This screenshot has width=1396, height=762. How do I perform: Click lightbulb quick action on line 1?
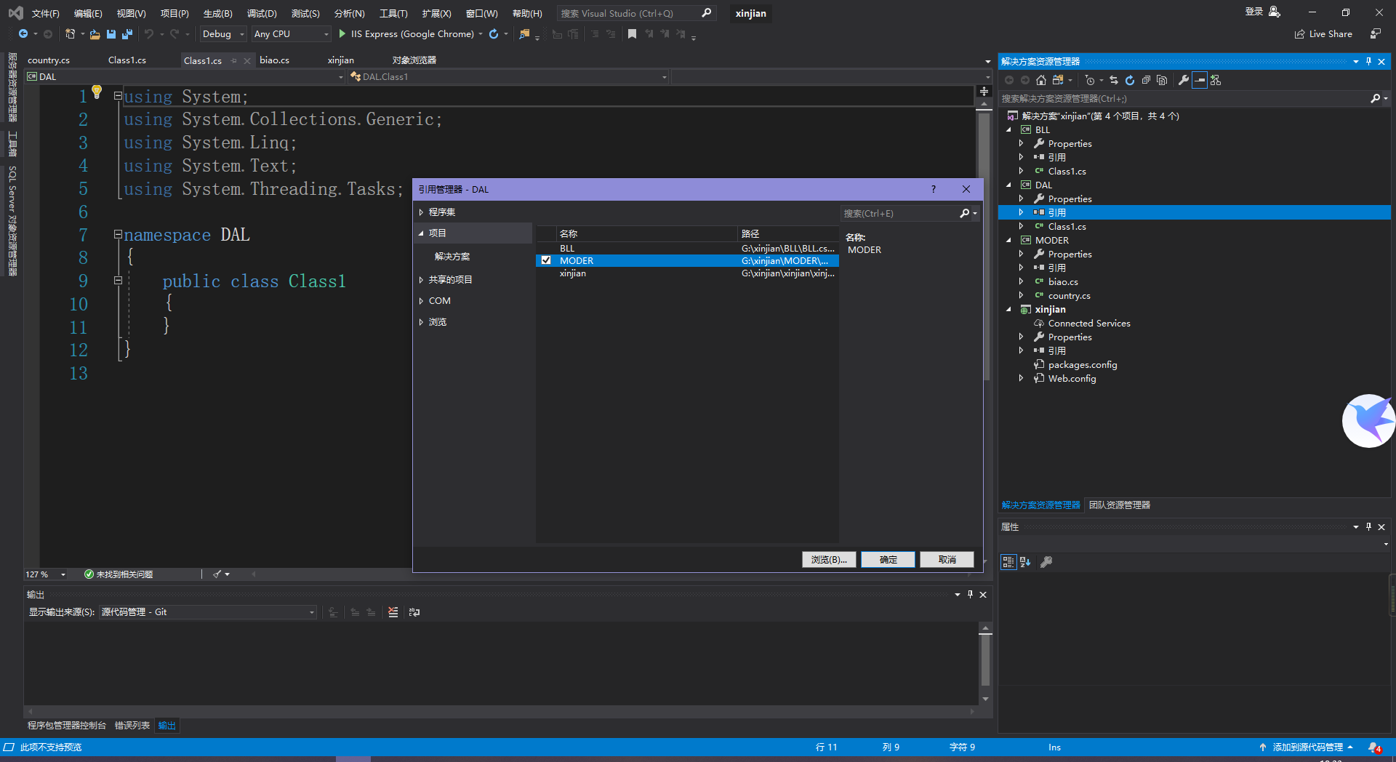(x=97, y=92)
